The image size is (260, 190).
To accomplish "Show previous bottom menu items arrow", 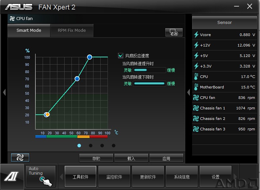I will coord(61,177).
